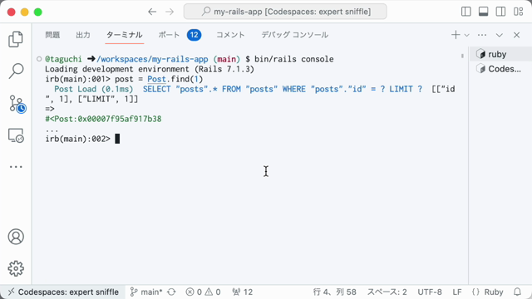The height and width of the screenshot is (299, 532).
Task: Switch to the 問題 tab
Action: pyautogui.click(x=52, y=35)
